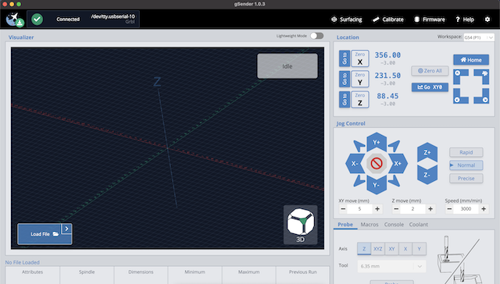The image size is (500, 284).
Task: Select Y probe axis
Action: (x=420, y=249)
